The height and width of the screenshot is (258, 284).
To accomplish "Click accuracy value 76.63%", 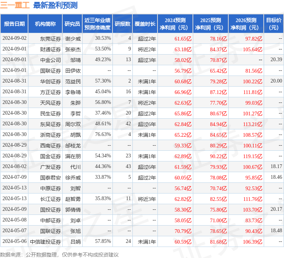I will (103, 134).
